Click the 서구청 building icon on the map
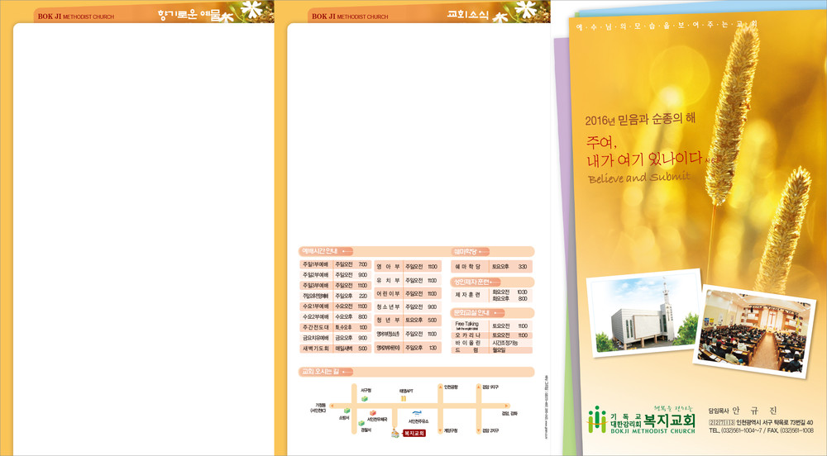Image resolution: width=827 pixels, height=456 pixels. (x=364, y=398)
